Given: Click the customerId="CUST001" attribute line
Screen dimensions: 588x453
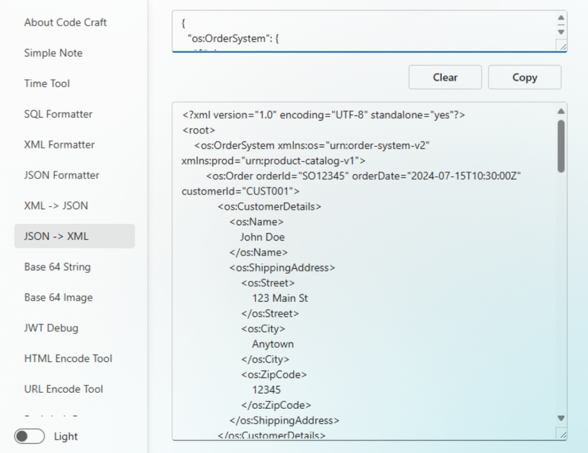Looking at the screenshot, I should pyautogui.click(x=241, y=191).
